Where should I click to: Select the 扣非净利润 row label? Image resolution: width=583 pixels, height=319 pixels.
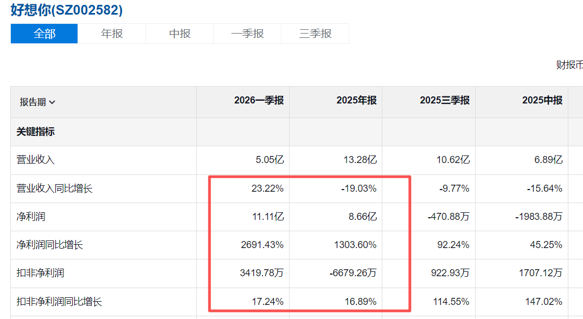pos(40,274)
